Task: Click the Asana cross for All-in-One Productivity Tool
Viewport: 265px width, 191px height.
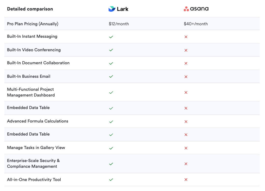Action: point(186,179)
